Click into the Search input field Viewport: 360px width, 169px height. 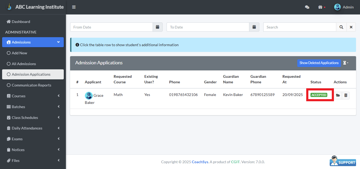click(300, 27)
